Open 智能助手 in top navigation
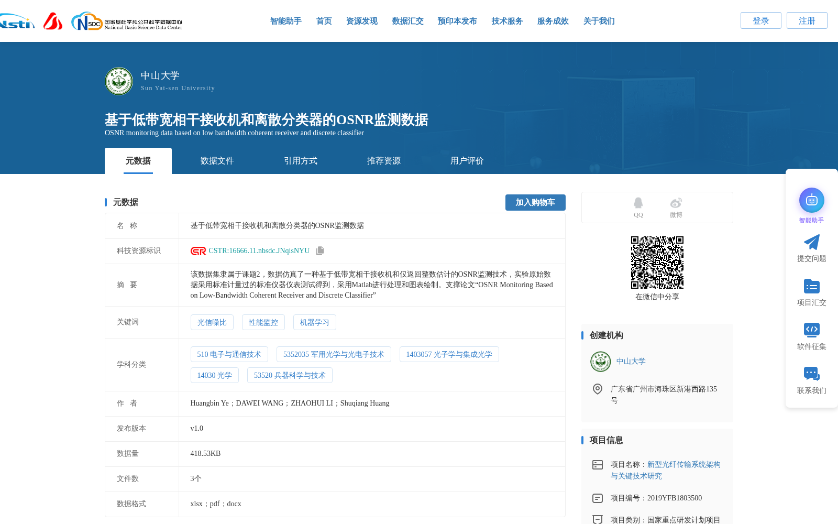Viewport: 838px width, 524px height. 285,21
